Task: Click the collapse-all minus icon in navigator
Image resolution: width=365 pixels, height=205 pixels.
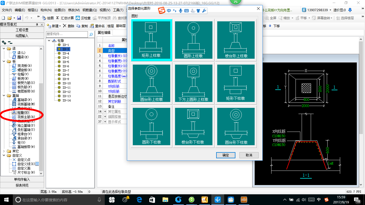Action: (x=10, y=42)
